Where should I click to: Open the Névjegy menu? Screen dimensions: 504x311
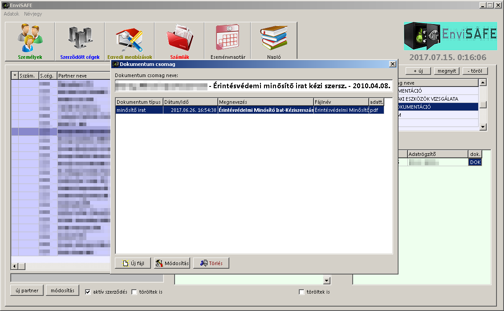coord(33,14)
